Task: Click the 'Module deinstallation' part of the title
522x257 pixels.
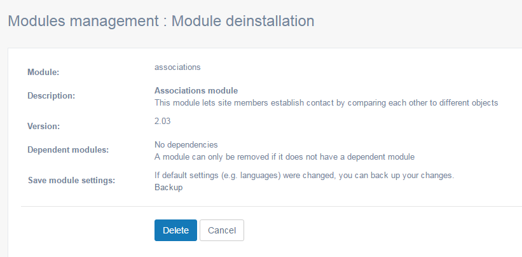Action: (x=243, y=21)
